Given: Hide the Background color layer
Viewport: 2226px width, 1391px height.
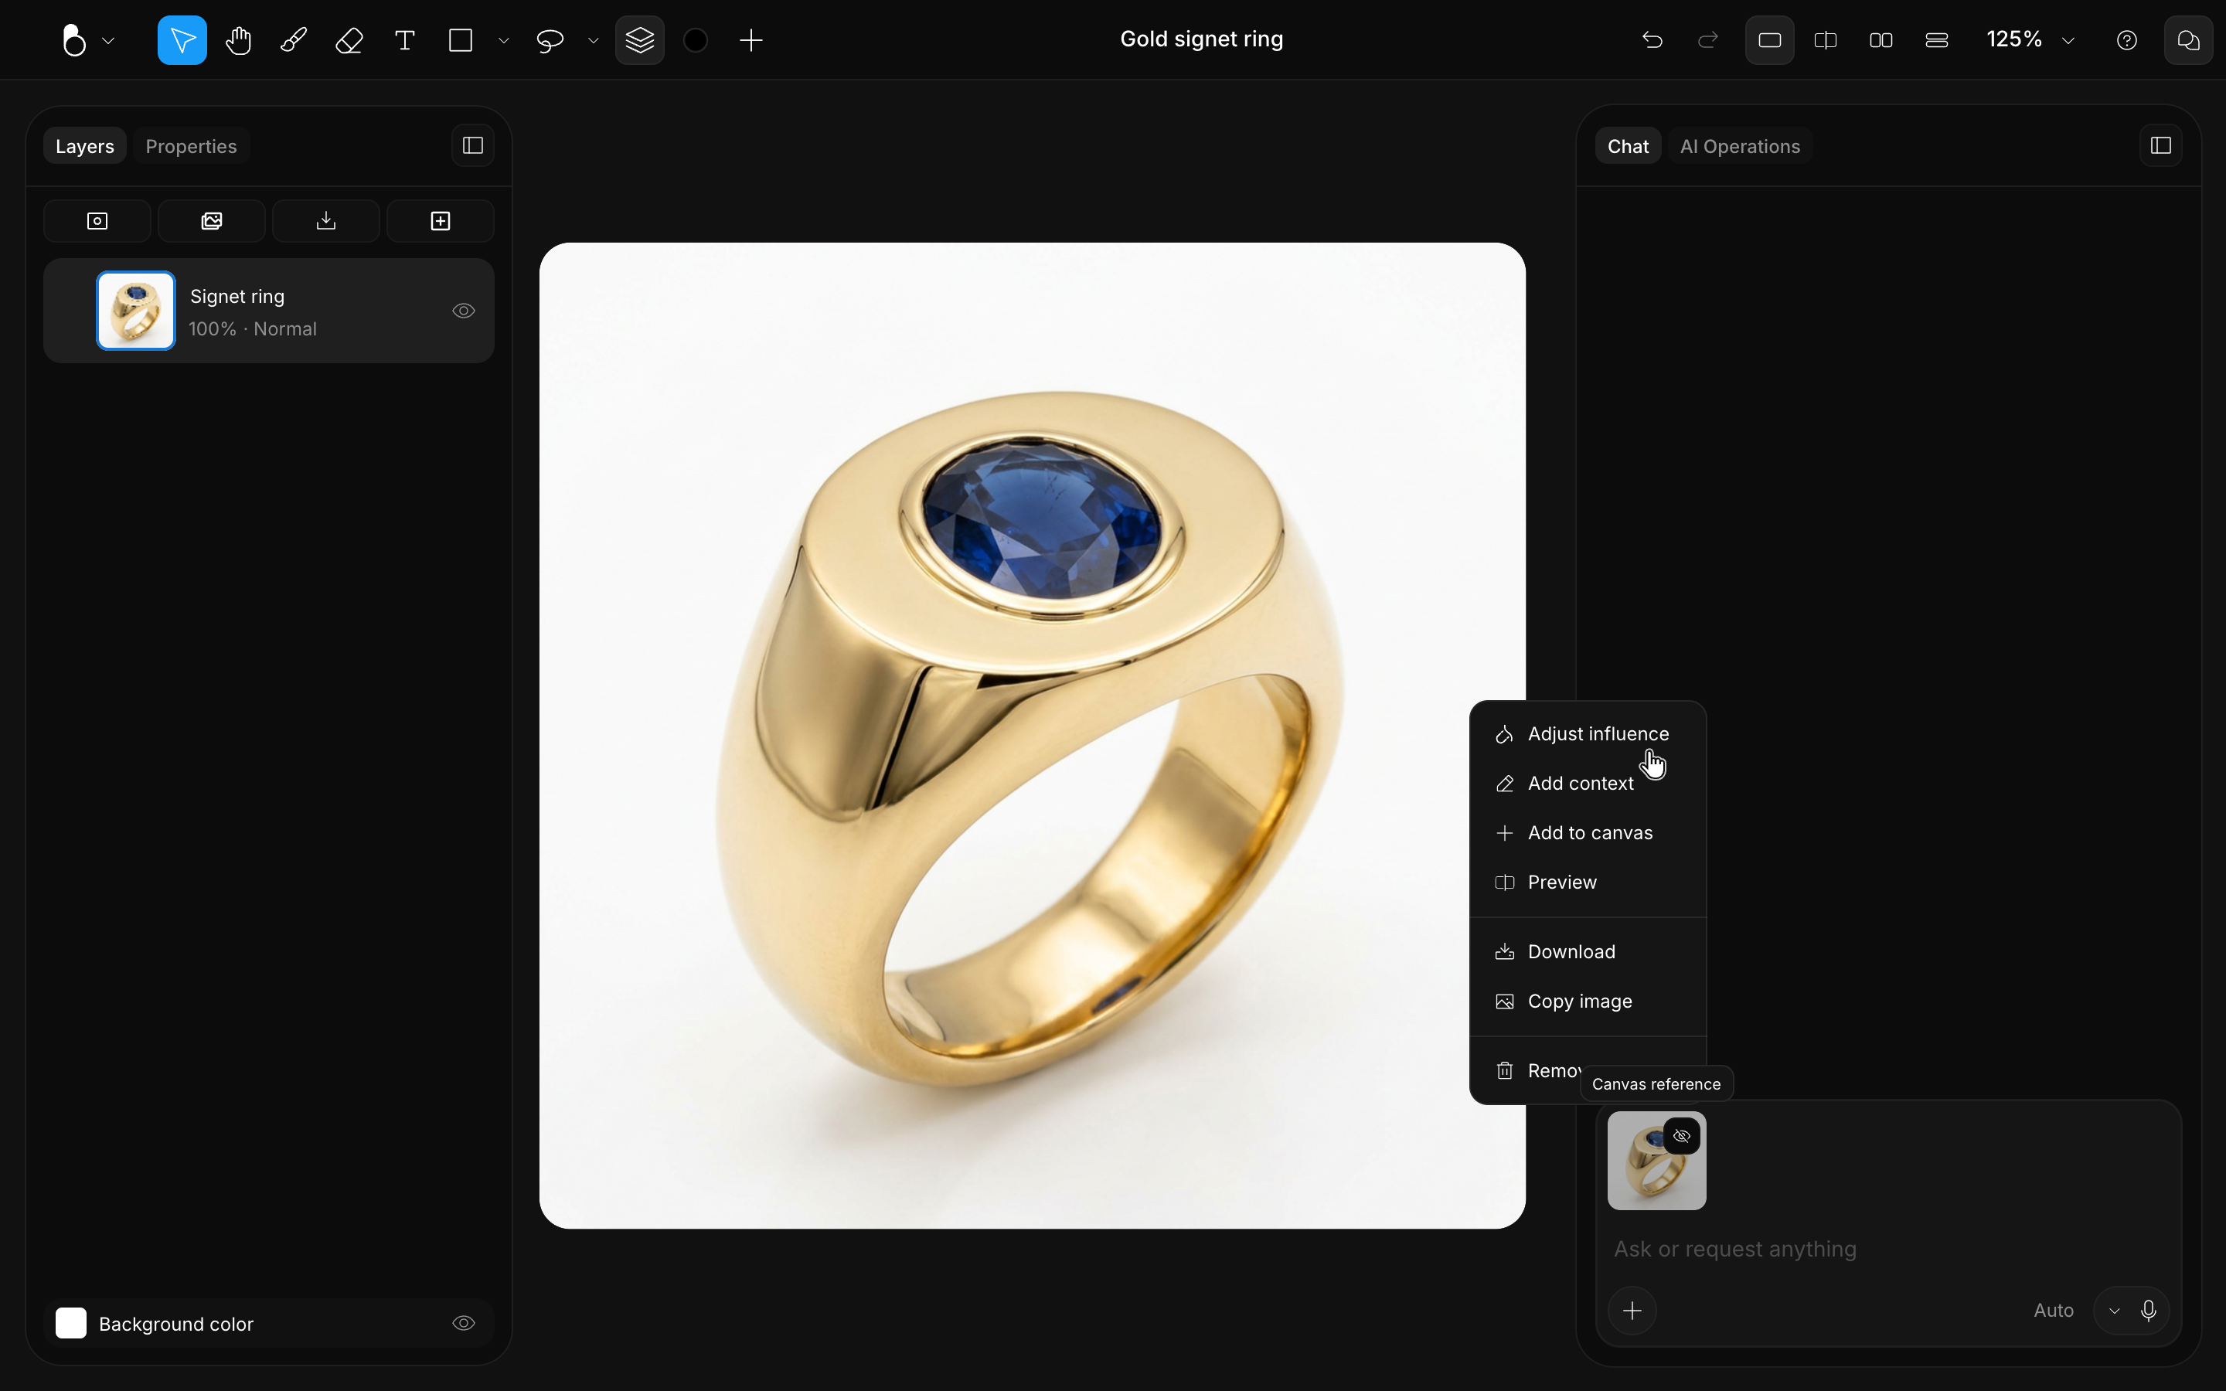Looking at the screenshot, I should pos(464,1323).
